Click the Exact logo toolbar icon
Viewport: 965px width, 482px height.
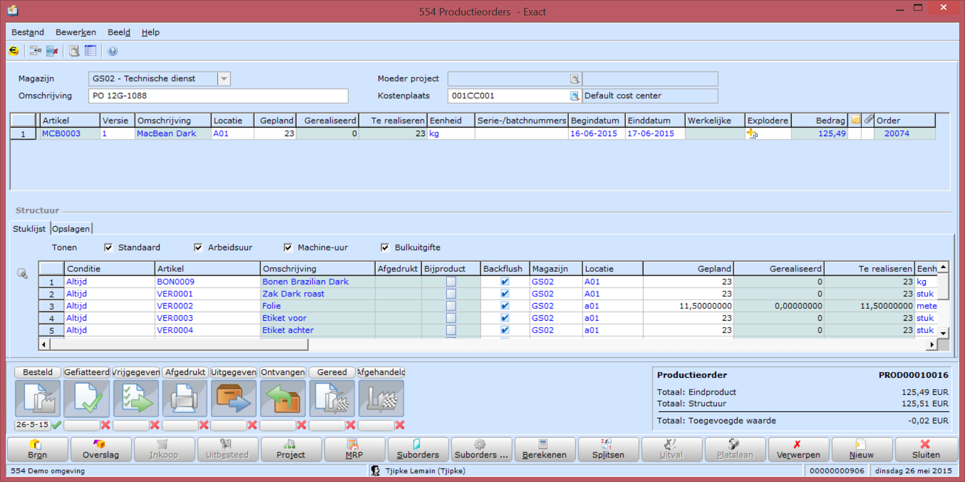tap(14, 51)
